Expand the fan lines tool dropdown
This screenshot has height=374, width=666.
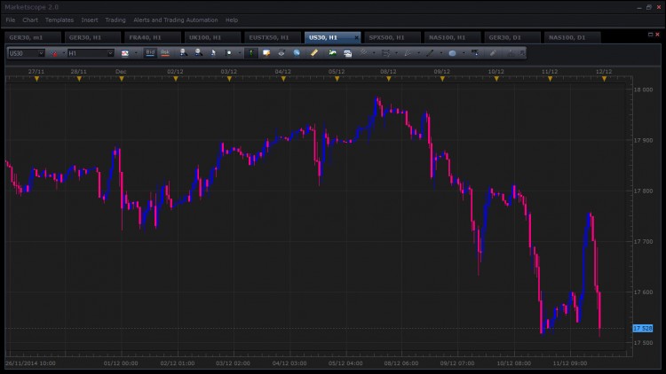click(418, 53)
